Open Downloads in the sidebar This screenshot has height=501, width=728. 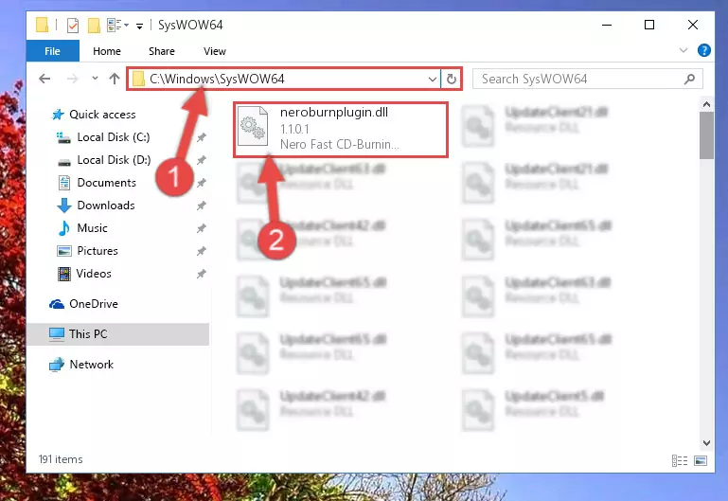(x=97, y=206)
